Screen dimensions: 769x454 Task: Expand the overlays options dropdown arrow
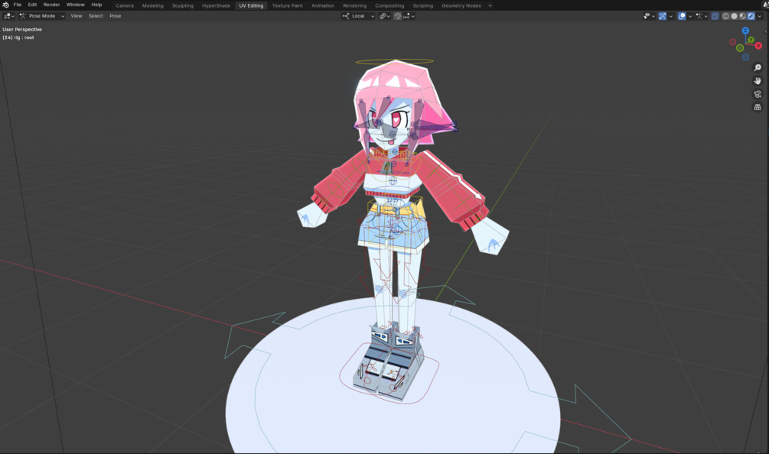tap(690, 16)
